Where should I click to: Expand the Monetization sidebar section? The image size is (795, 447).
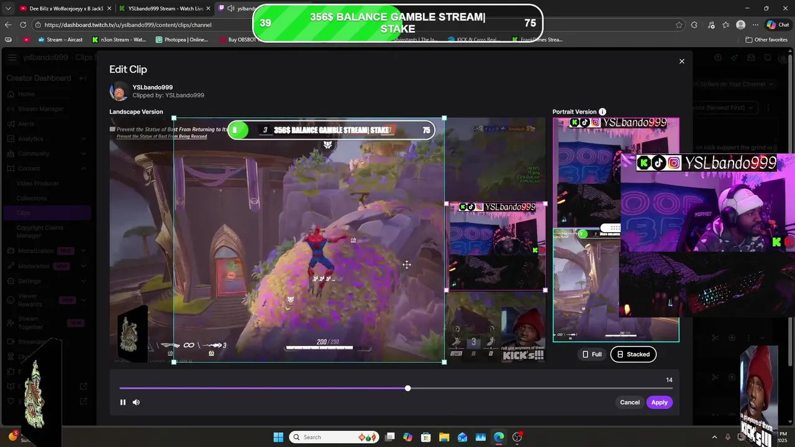tap(83, 251)
